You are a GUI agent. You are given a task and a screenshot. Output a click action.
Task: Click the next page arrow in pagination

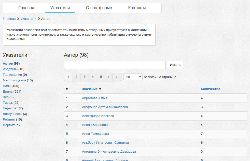pyautogui.click(x=109, y=77)
